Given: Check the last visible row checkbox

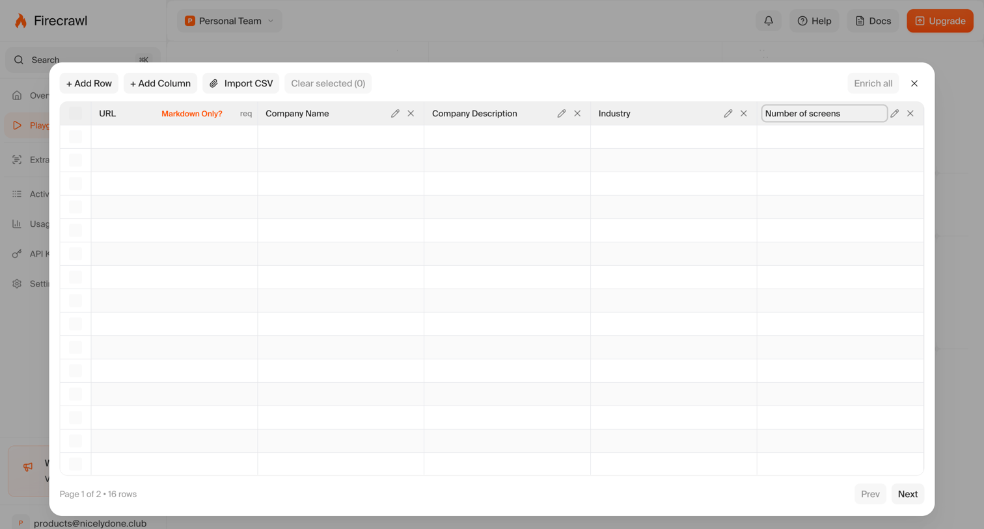Looking at the screenshot, I should click(x=75, y=464).
